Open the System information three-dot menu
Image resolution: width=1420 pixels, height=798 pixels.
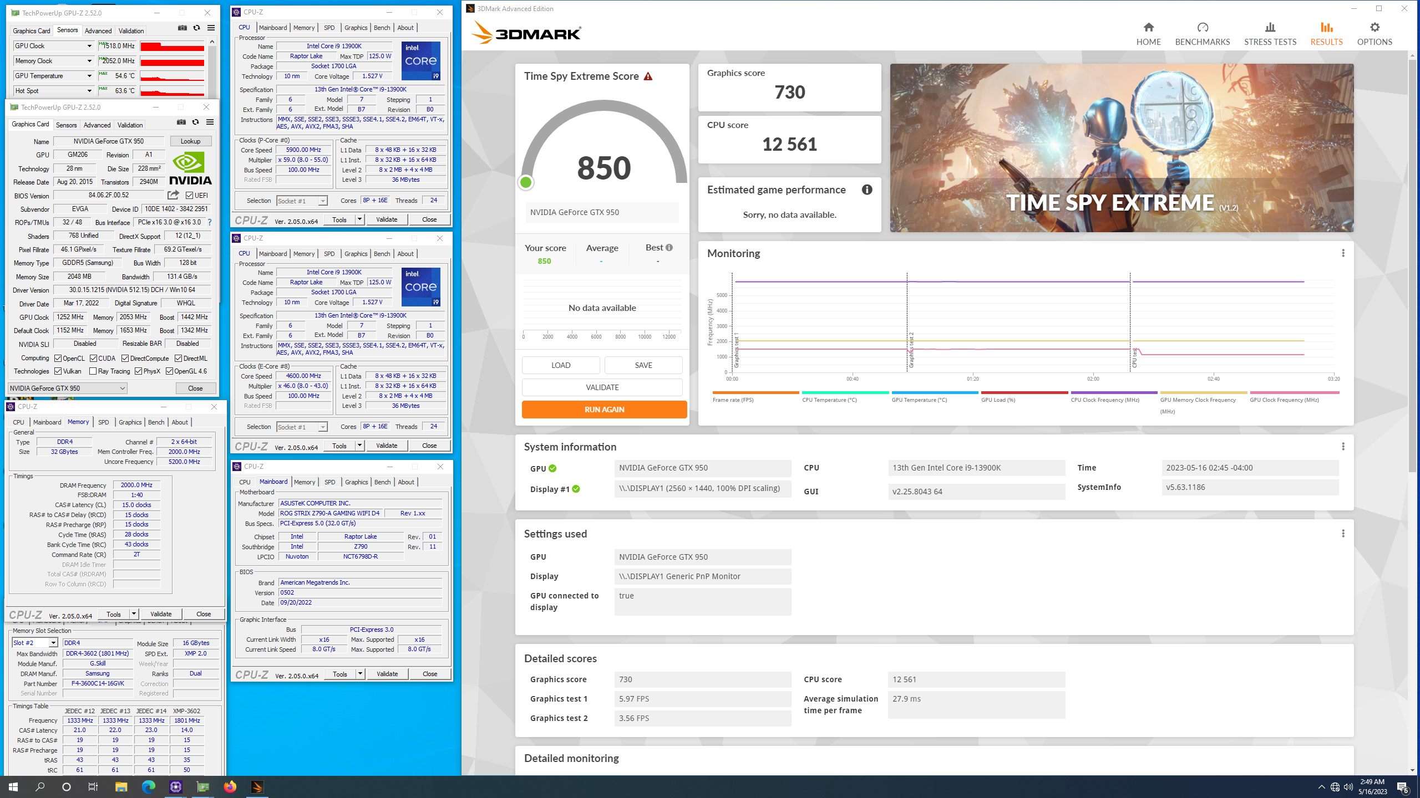point(1343,447)
